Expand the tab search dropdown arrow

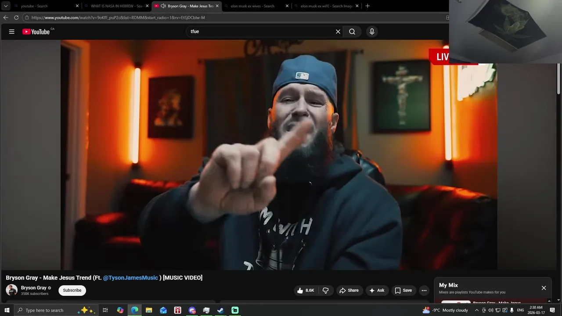pyautogui.click(x=6, y=6)
